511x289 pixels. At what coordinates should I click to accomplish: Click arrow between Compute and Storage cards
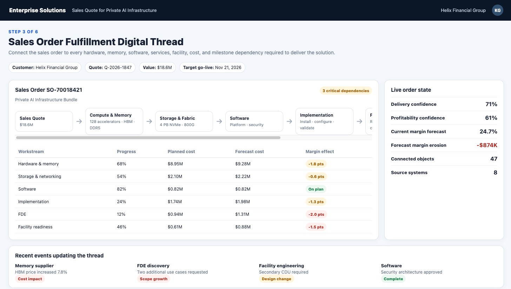point(149,122)
